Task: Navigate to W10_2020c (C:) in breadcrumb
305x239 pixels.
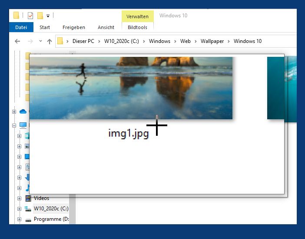Action: click(x=122, y=41)
